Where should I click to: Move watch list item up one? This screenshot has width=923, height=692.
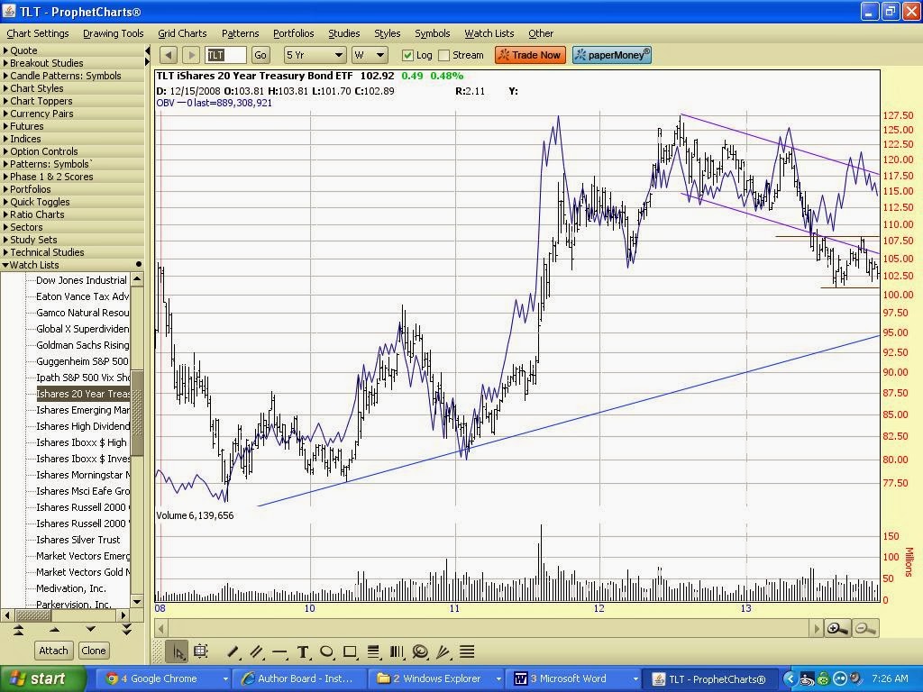[55, 630]
